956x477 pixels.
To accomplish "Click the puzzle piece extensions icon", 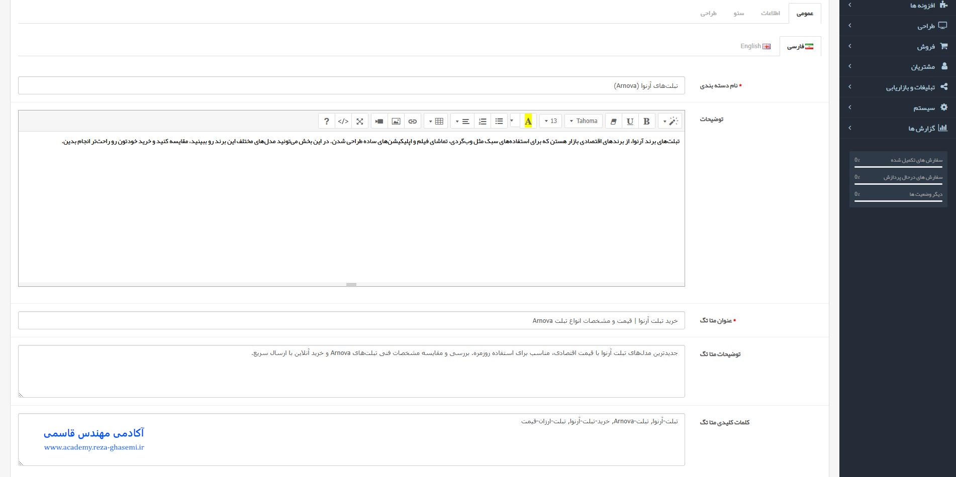I will [x=943, y=5].
